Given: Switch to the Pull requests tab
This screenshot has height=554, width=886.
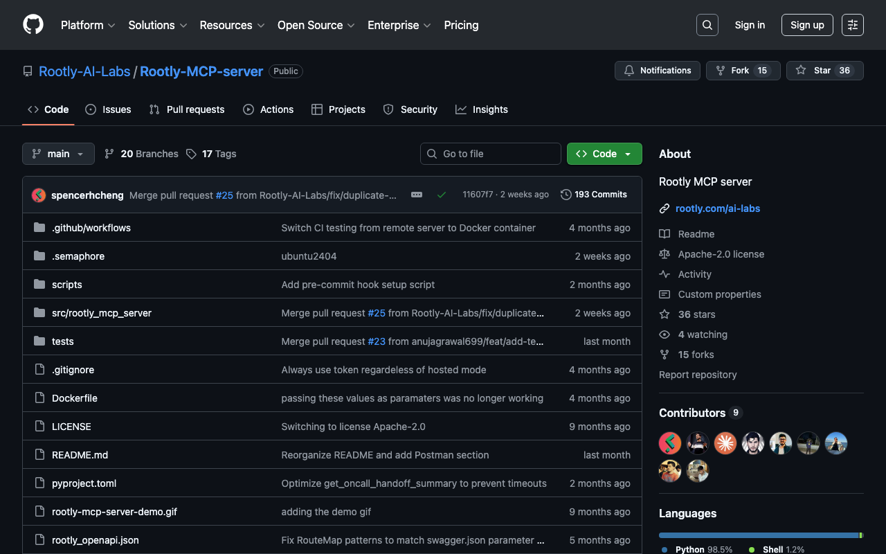Looking at the screenshot, I should click(187, 109).
